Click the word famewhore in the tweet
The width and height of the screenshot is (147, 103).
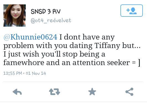click(24, 63)
